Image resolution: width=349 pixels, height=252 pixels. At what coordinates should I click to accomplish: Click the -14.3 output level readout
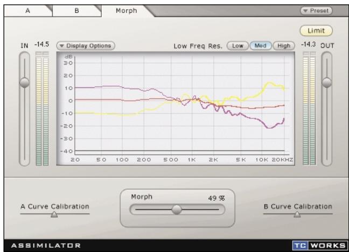pos(308,44)
